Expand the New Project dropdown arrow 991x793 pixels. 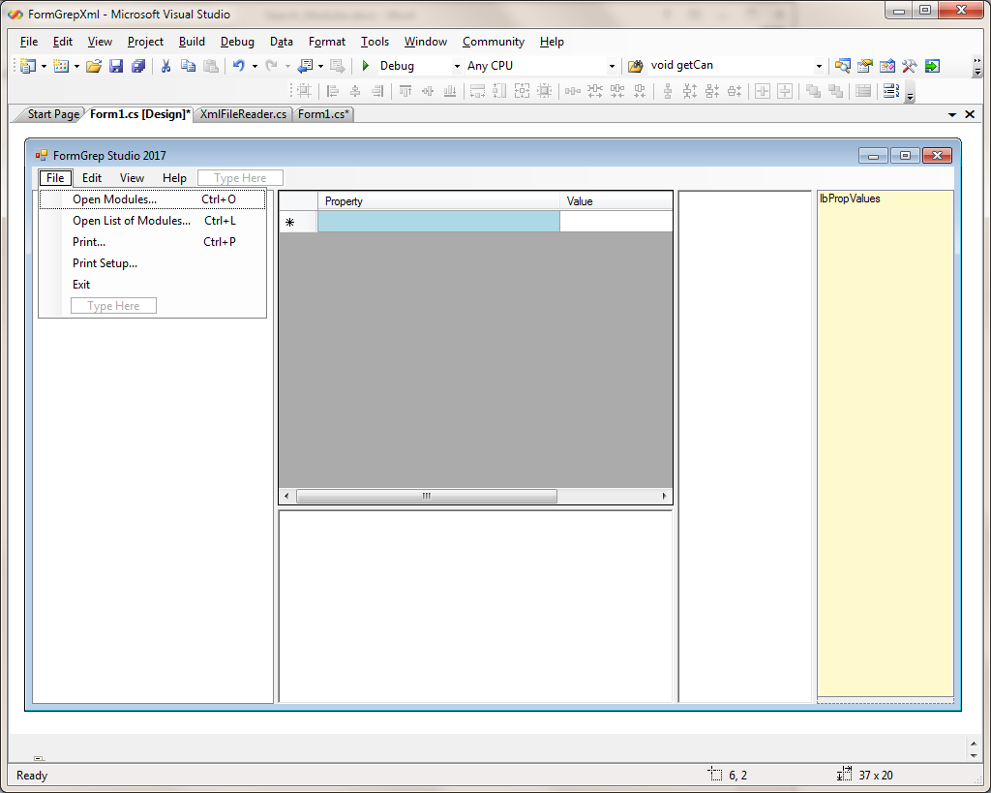click(44, 66)
